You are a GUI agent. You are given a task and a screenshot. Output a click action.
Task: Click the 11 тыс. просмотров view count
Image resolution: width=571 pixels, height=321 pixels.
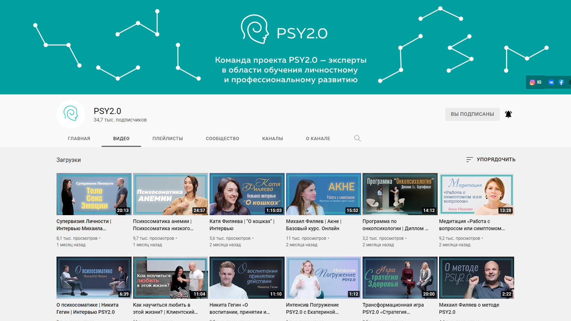[x=306, y=238]
